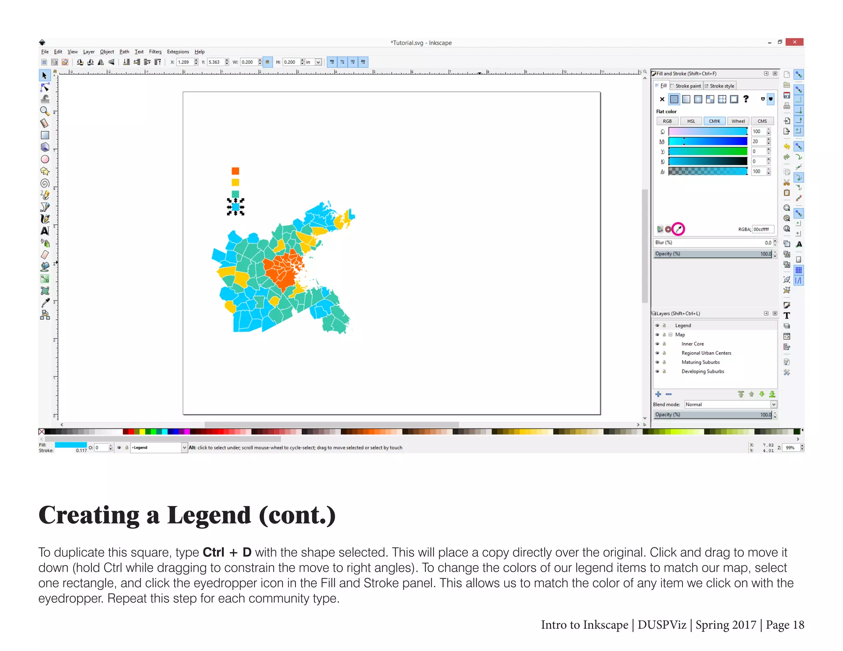Image resolution: width=843 pixels, height=651 pixels.
Task: Click the eyedropper pick-color icon in Fill panel
Action: [x=678, y=229]
